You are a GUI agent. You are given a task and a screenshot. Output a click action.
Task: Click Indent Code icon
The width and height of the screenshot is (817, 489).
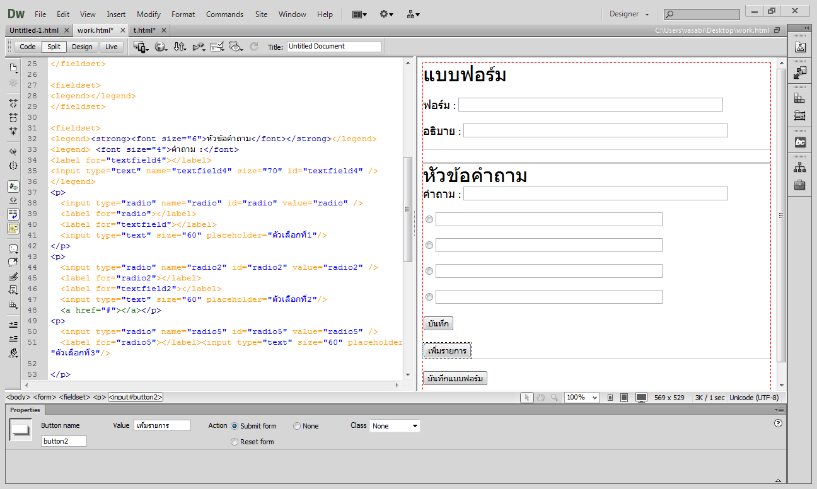pyautogui.click(x=13, y=325)
